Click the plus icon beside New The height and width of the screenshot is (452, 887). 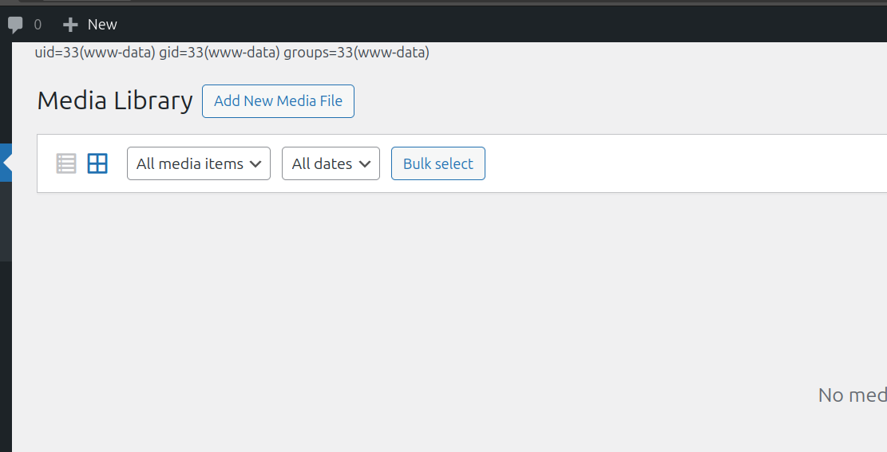70,25
